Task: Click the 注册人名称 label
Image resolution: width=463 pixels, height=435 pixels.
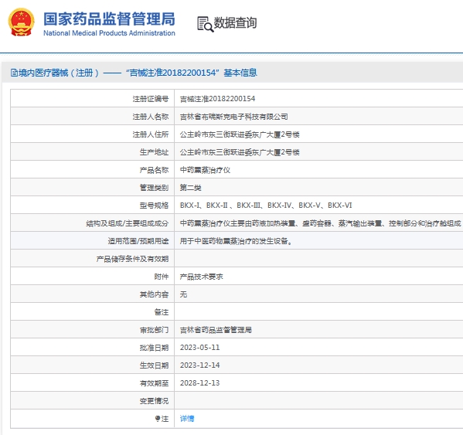Action: click(x=151, y=117)
